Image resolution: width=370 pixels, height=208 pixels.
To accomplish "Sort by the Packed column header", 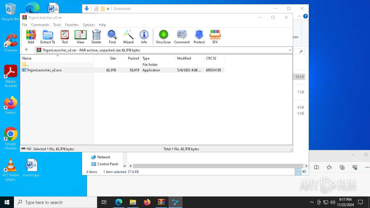I will point(129,58).
